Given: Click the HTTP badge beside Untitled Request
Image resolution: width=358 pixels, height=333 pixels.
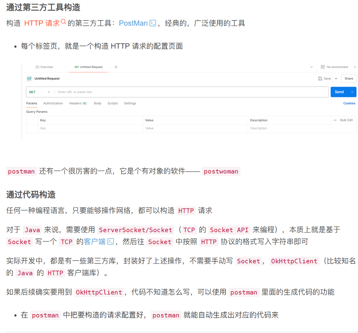Looking at the screenshot, I should pyautogui.click(x=29, y=79).
